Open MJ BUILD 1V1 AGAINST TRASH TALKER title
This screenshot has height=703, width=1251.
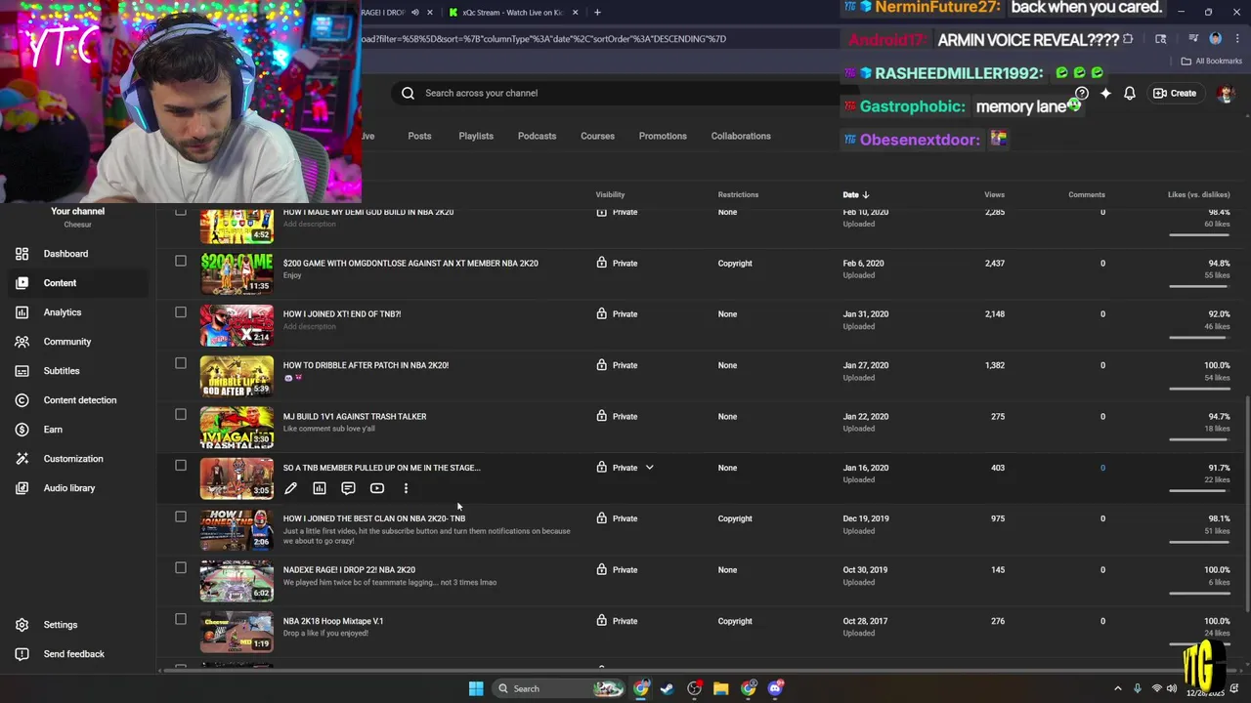[x=355, y=416]
